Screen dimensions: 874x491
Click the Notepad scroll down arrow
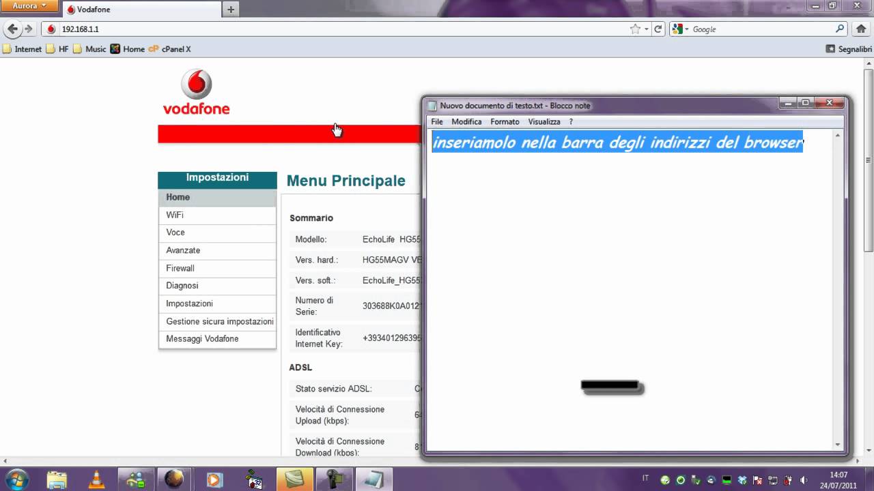[838, 445]
